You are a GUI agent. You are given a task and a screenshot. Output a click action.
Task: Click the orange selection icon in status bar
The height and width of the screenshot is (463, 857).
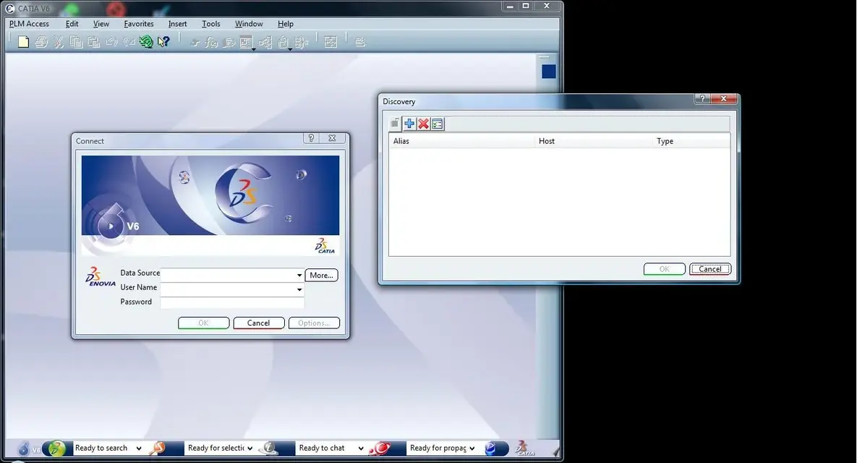click(x=158, y=449)
